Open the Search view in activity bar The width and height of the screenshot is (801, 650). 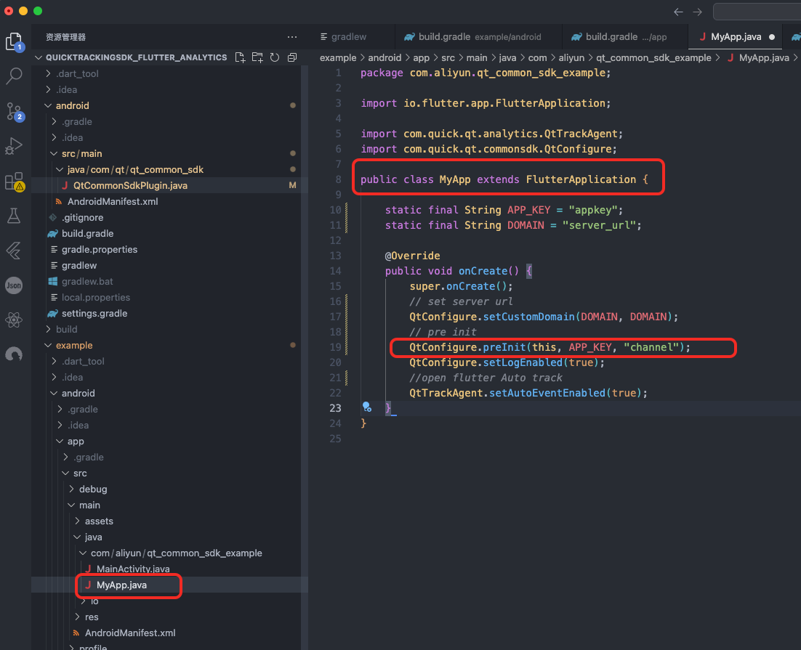(x=15, y=75)
